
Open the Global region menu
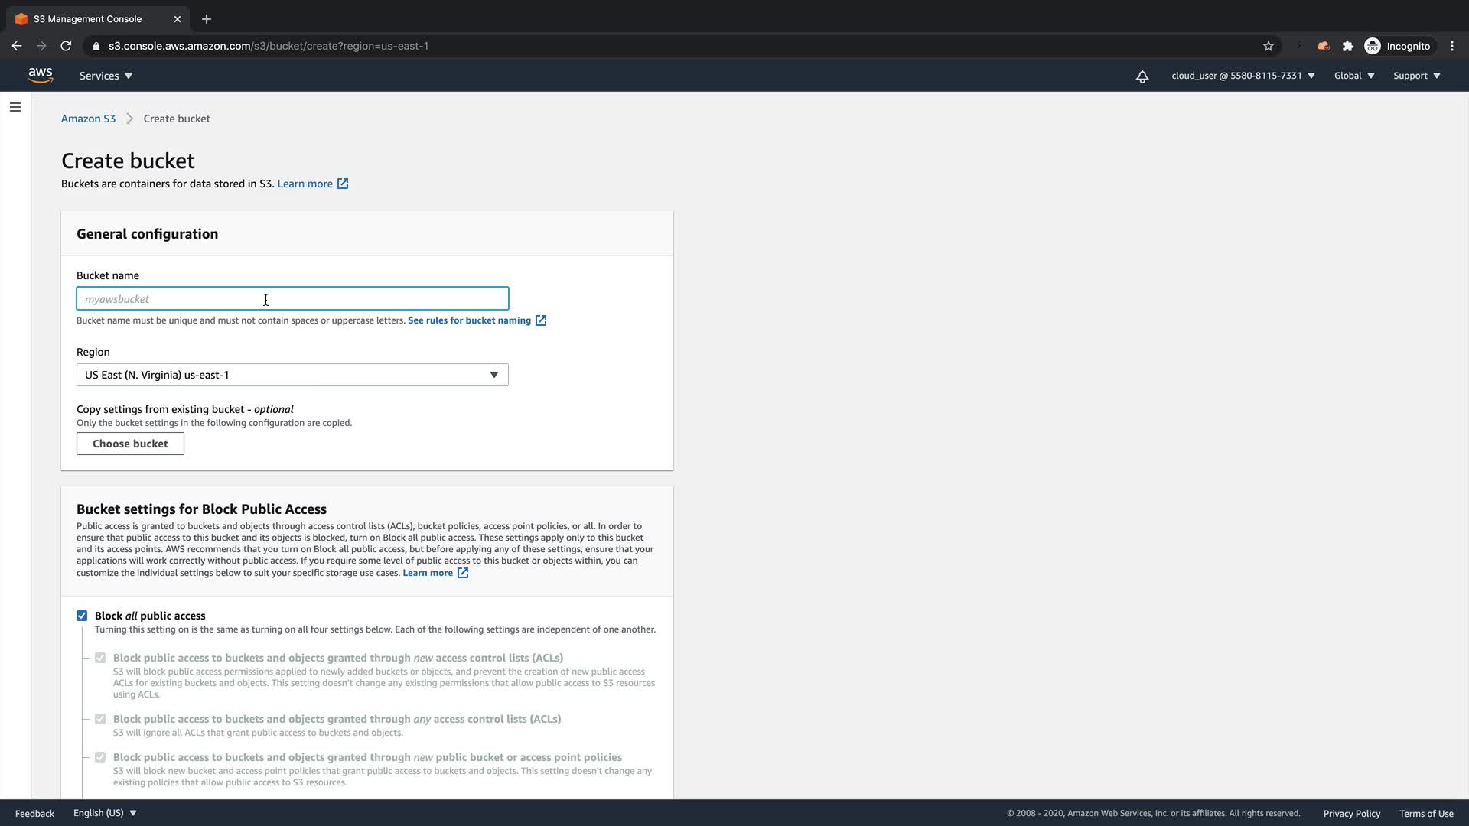click(x=1353, y=76)
